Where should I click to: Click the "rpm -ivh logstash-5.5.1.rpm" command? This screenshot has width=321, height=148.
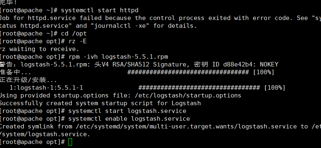pyautogui.click(x=118, y=57)
